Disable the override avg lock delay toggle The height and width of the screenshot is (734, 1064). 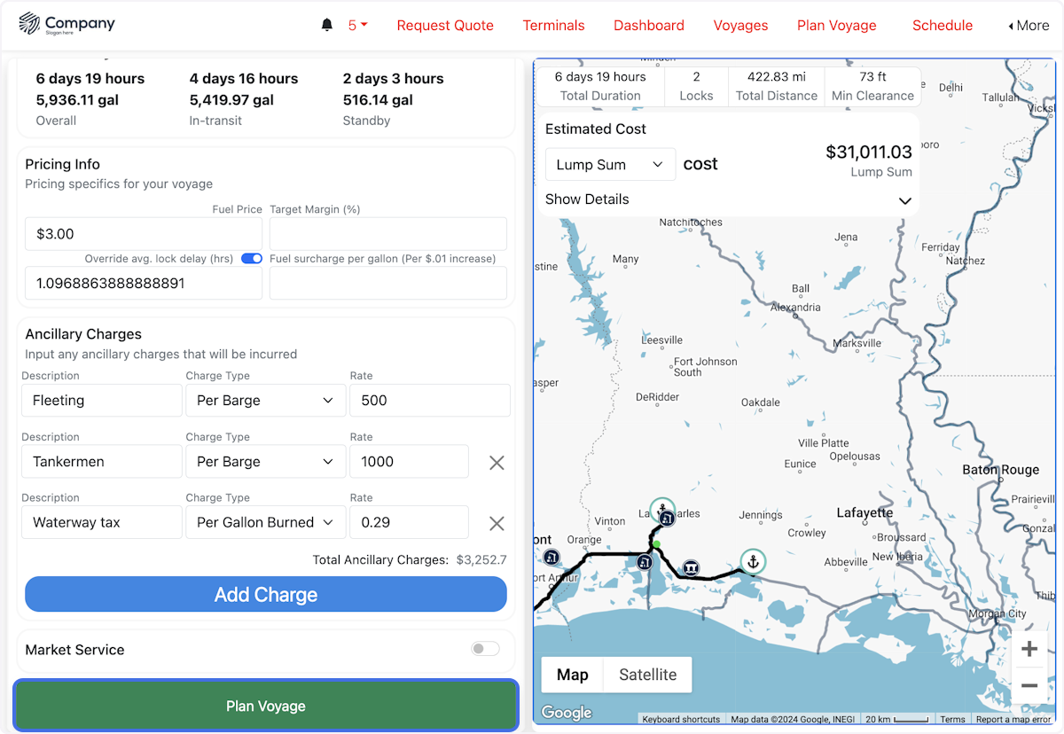[251, 258]
